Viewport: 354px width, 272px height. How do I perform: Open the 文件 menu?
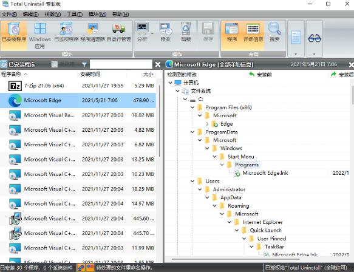click(x=9, y=15)
